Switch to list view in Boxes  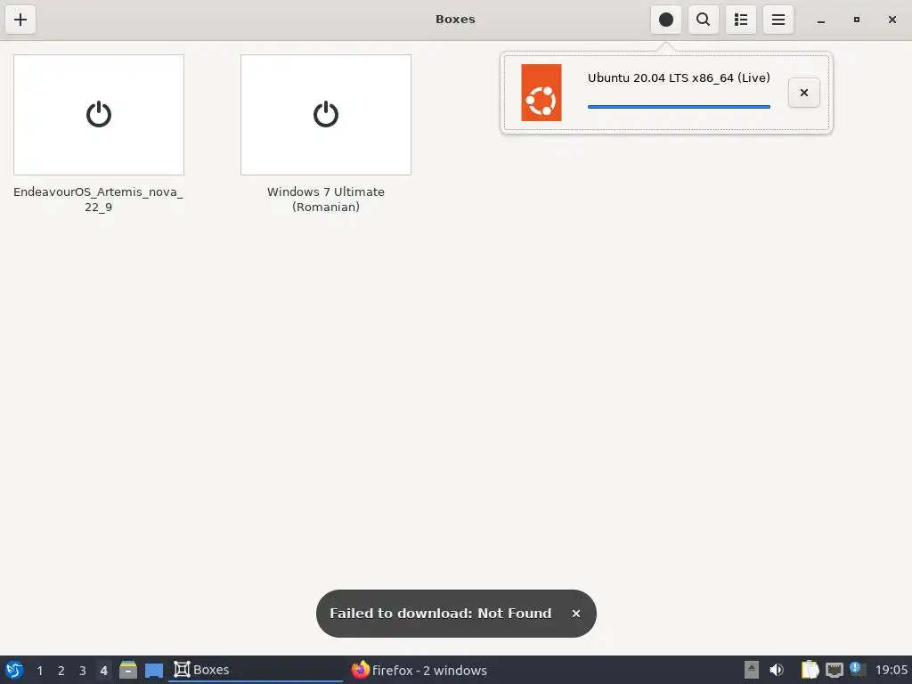point(741,20)
